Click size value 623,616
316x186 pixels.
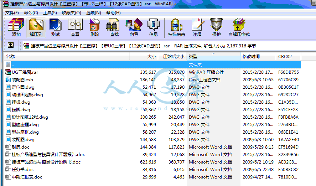(x=148, y=162)
